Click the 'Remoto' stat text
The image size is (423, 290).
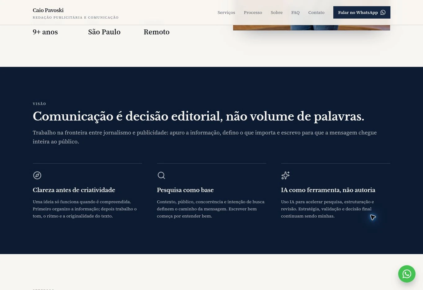[x=156, y=32]
